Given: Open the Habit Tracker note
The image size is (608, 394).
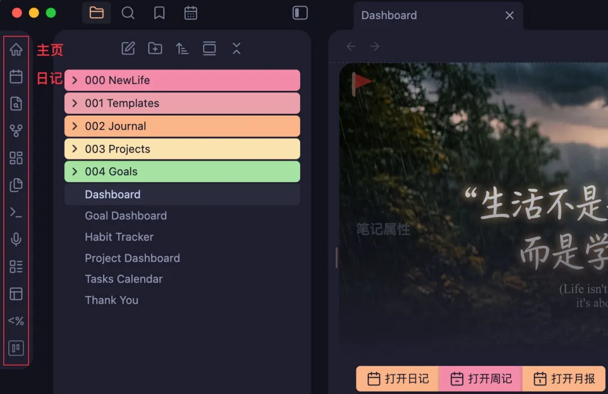Looking at the screenshot, I should click(x=119, y=237).
